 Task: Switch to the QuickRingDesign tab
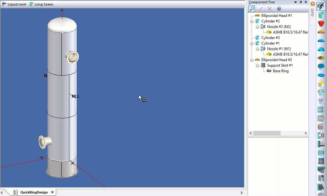pos(34,192)
